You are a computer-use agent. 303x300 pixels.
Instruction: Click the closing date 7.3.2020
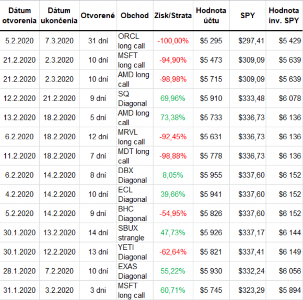click(x=60, y=41)
